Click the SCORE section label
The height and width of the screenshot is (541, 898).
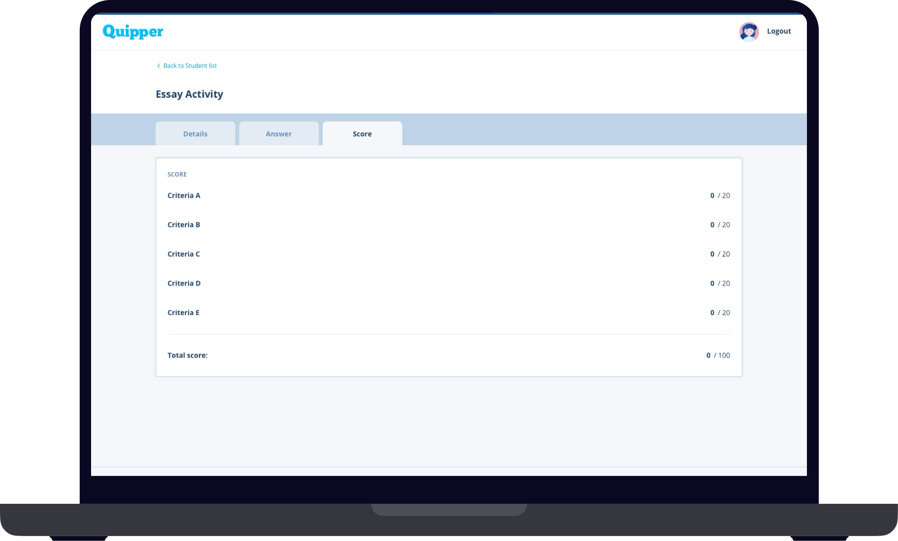[177, 174]
